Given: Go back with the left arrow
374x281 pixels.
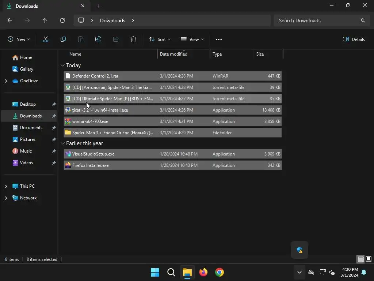Looking at the screenshot, I should 10,20.
